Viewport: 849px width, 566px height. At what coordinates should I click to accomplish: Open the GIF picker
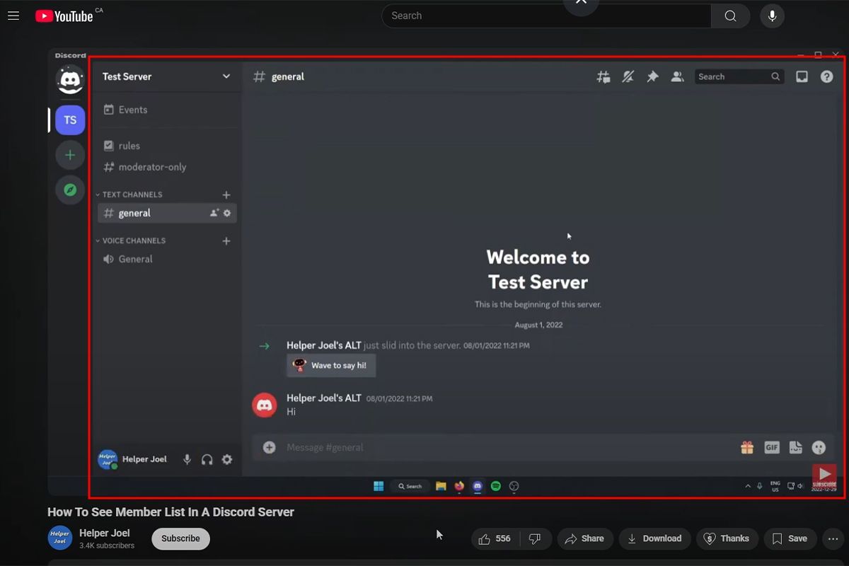772,447
